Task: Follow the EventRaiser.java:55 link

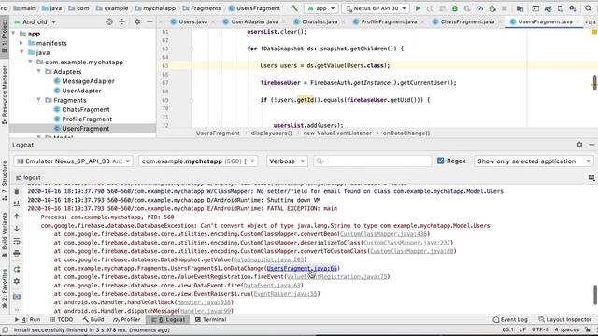Action: tap(286, 294)
